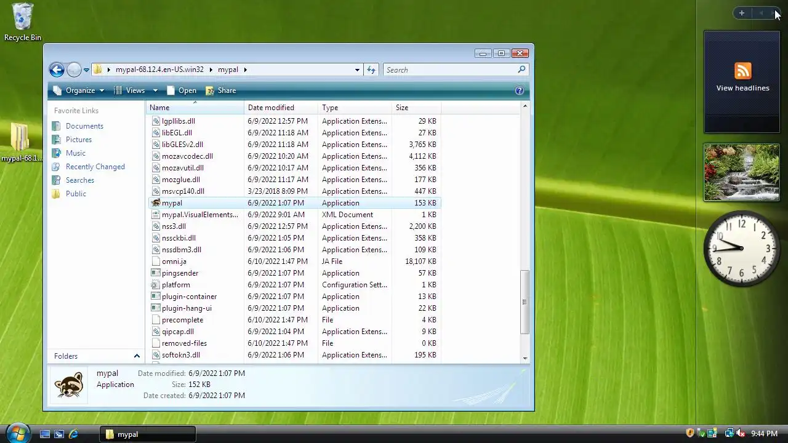The height and width of the screenshot is (443, 788).
Task: Click the Open toolbar button
Action: click(x=181, y=90)
